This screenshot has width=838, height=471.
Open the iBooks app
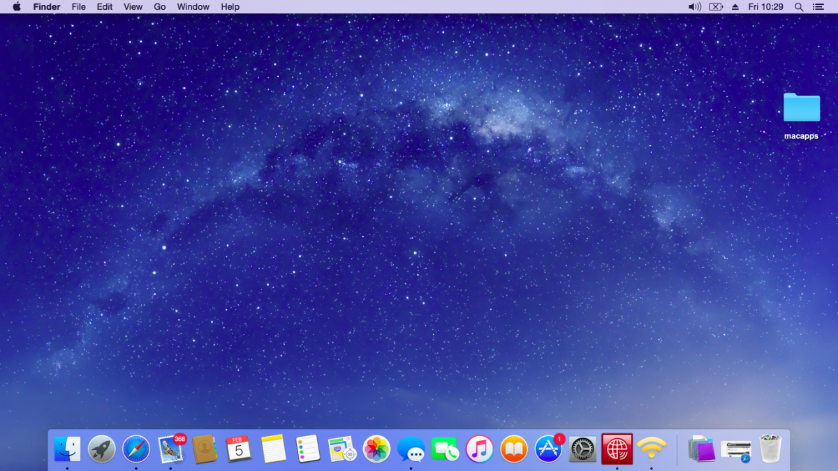click(514, 449)
